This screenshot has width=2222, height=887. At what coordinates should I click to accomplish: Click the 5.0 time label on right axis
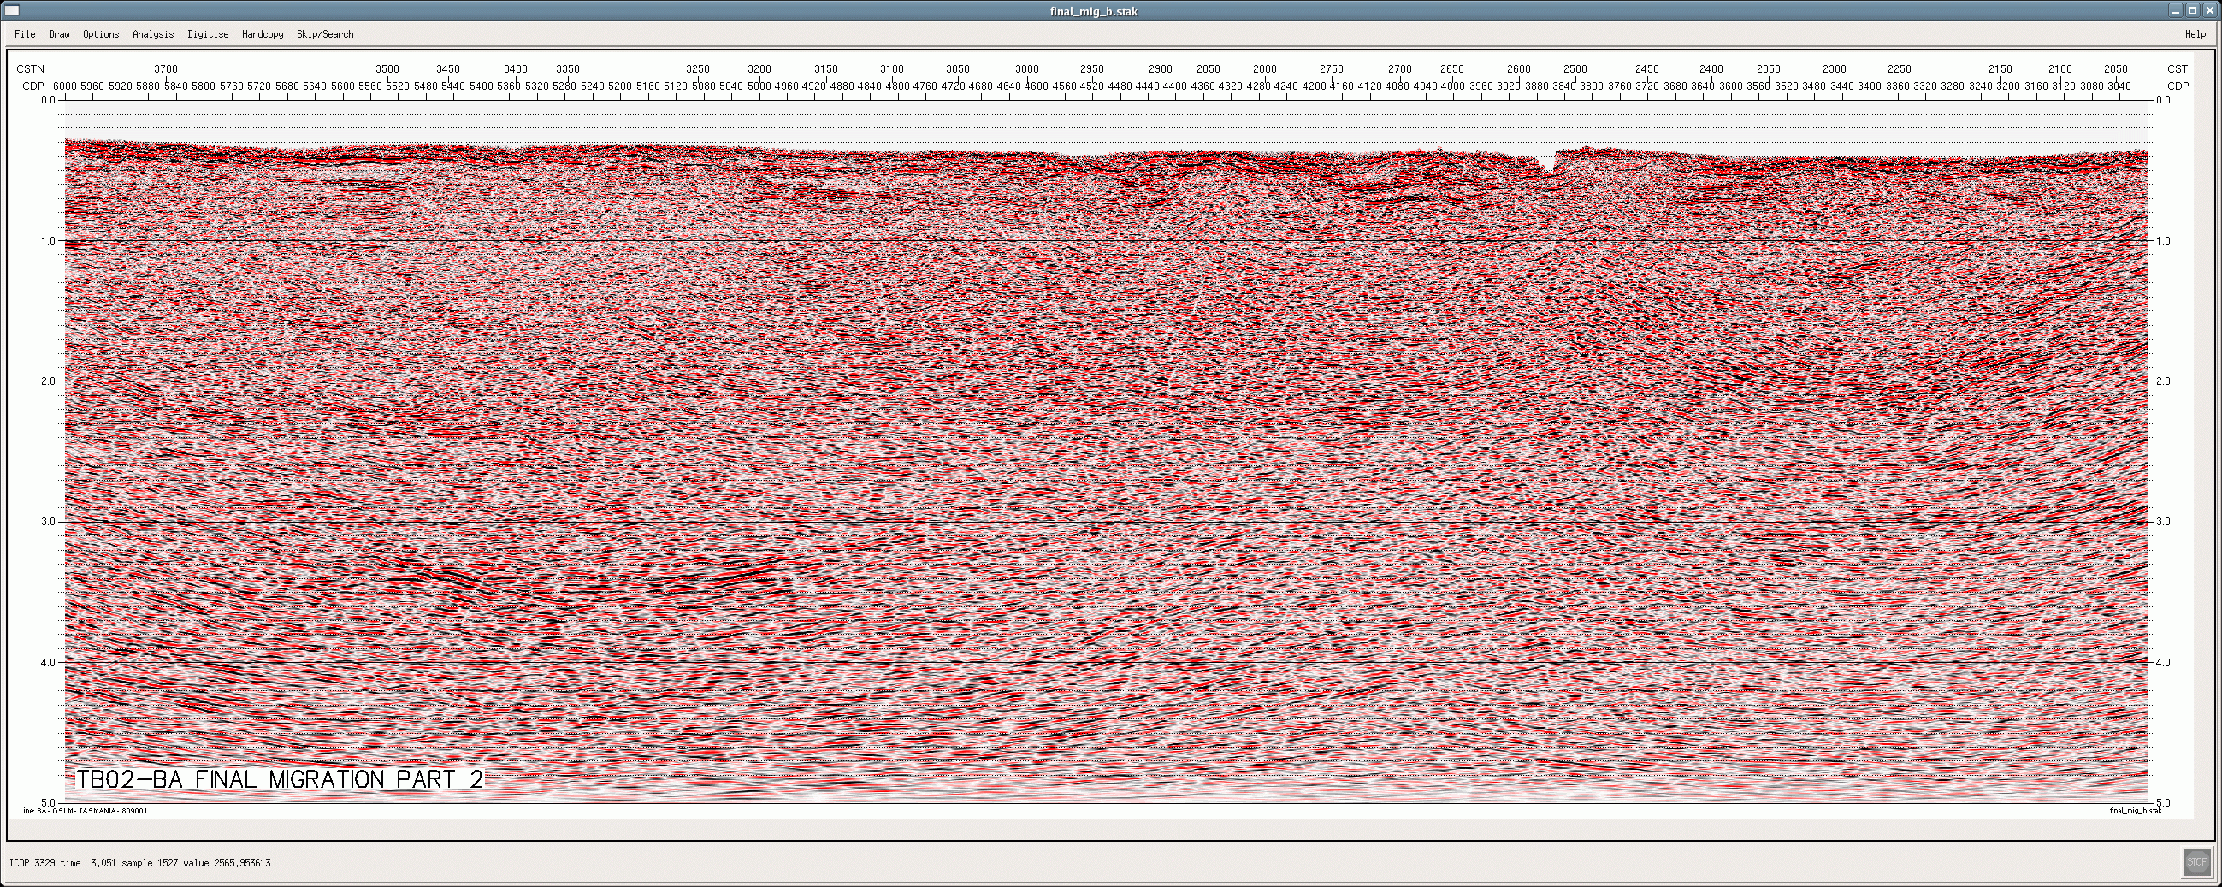point(2162,803)
